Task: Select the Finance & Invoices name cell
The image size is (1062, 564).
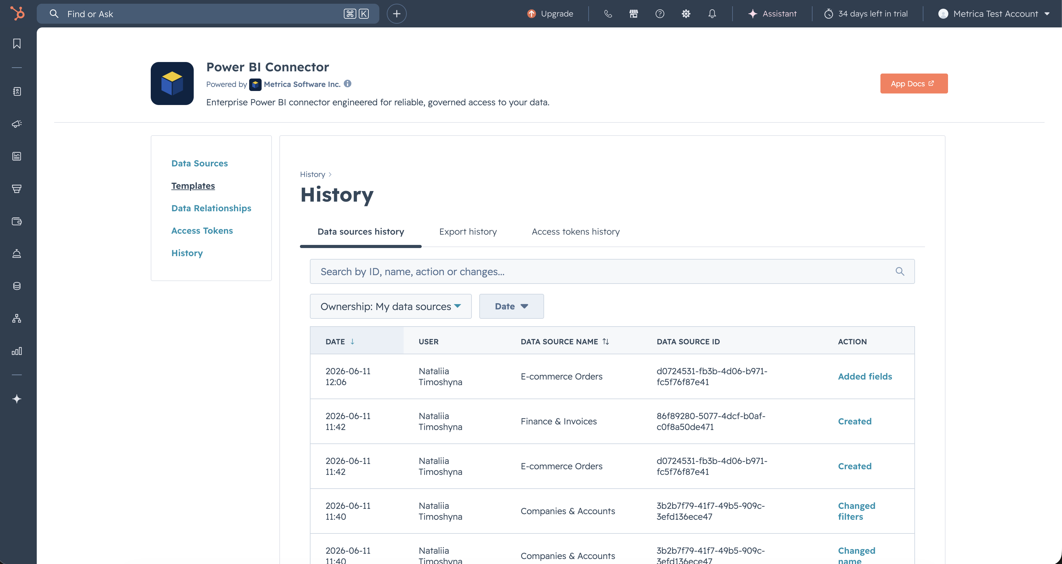Action: coord(558,421)
